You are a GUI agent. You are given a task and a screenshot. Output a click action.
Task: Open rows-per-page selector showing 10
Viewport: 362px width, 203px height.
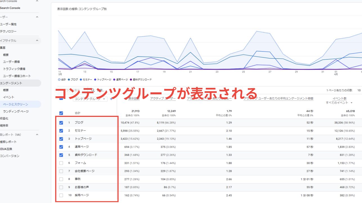click(x=359, y=90)
